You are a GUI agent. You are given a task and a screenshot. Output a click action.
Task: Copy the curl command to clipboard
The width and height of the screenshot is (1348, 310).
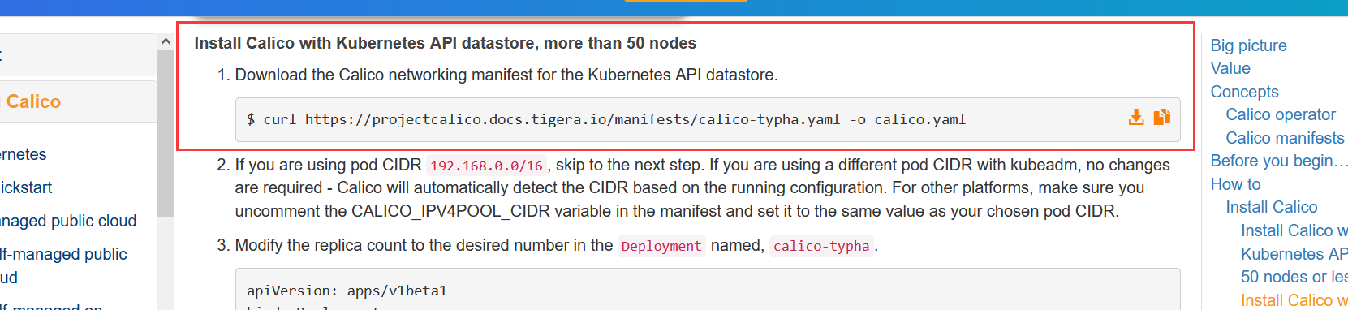1162,118
